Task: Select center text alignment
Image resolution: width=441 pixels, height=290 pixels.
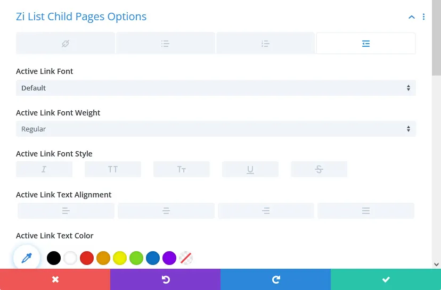Action: 166,211
